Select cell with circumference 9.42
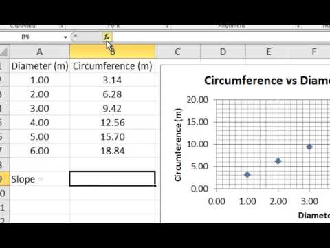 pos(112,108)
